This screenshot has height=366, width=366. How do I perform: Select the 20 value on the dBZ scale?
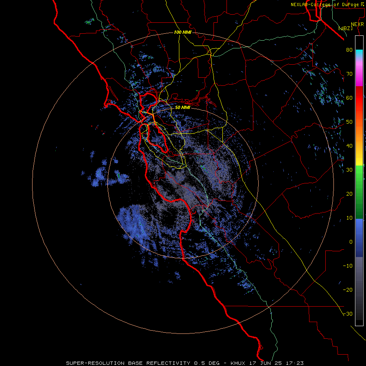349,194
